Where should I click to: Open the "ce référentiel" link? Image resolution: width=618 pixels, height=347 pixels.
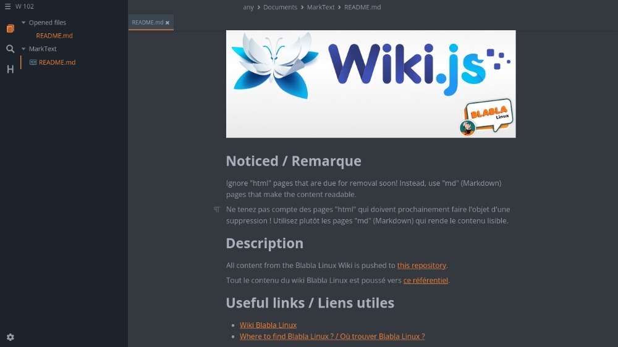point(426,280)
